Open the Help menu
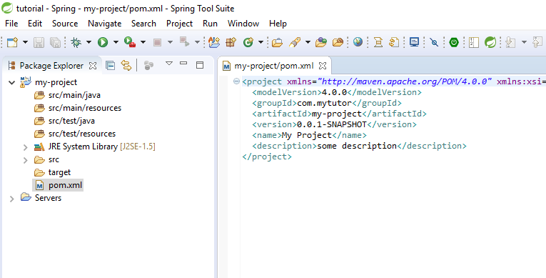Screen dimensions: 546x278 [278, 24]
